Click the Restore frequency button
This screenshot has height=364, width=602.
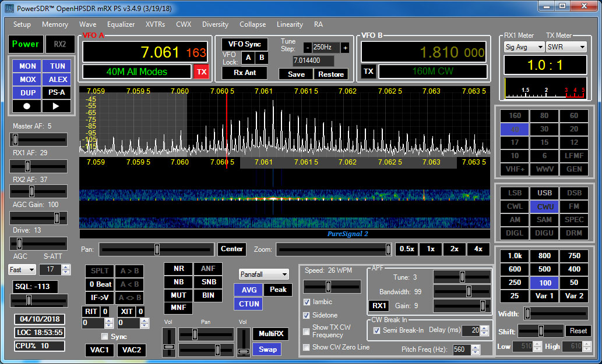point(331,74)
